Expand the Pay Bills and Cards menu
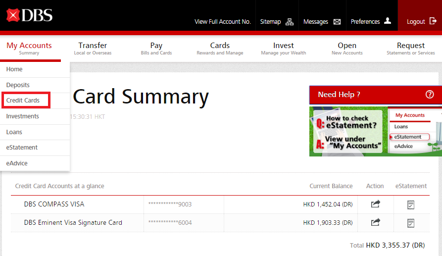 pos(156,49)
